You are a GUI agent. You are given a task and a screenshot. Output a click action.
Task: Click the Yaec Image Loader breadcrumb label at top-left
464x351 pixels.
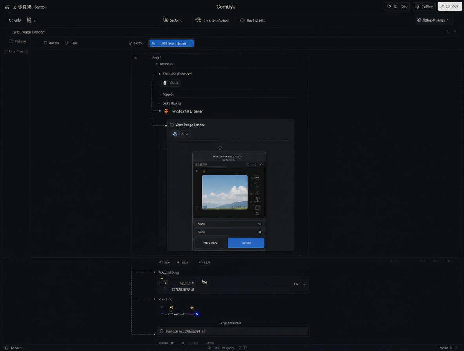(x=28, y=32)
